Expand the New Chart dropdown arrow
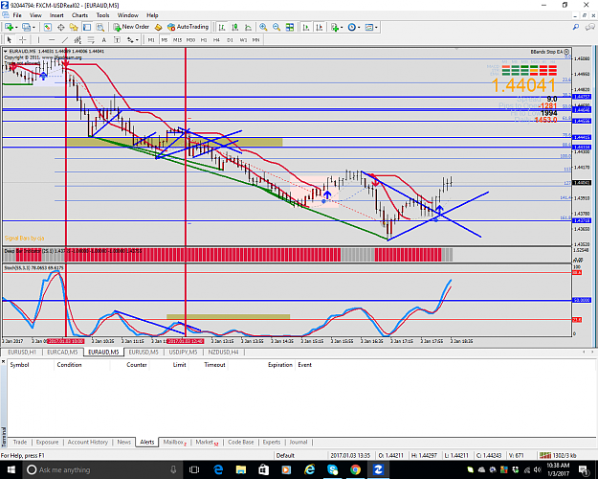Image resolution: width=598 pixels, height=479 pixels. tap(16, 28)
